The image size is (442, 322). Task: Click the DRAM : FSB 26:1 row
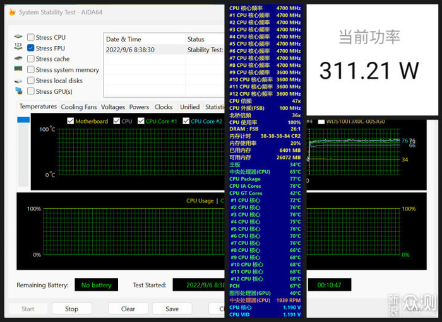click(265, 129)
